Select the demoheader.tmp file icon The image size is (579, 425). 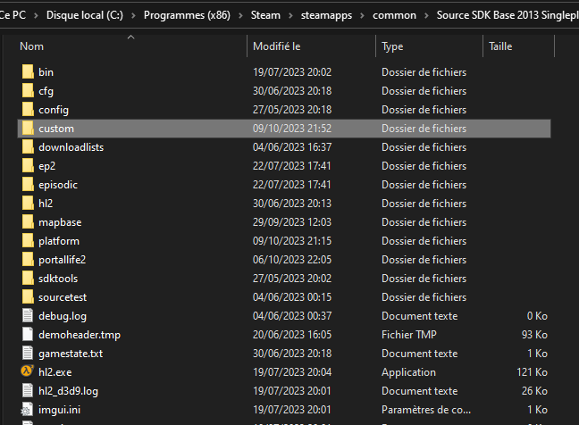click(x=26, y=335)
